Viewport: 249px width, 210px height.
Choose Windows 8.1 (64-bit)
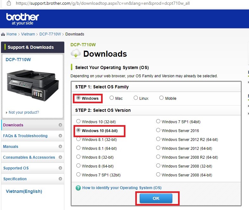78,148
